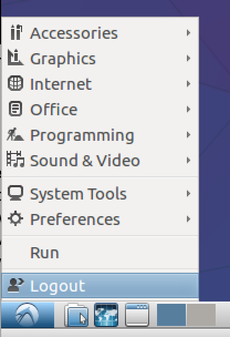Expand the Accessories submenu arrow
Viewport: 230px width, 337px height.
pos(189,33)
